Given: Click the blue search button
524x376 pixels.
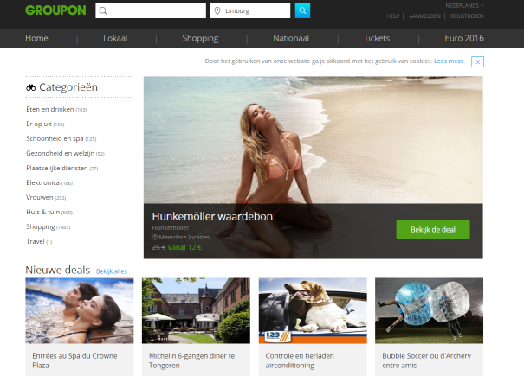Looking at the screenshot, I should click(x=302, y=10).
